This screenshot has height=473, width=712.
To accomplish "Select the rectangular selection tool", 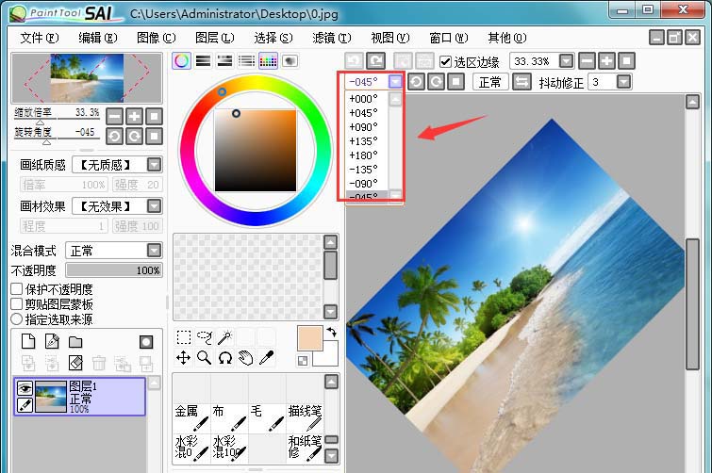I will coord(184,337).
